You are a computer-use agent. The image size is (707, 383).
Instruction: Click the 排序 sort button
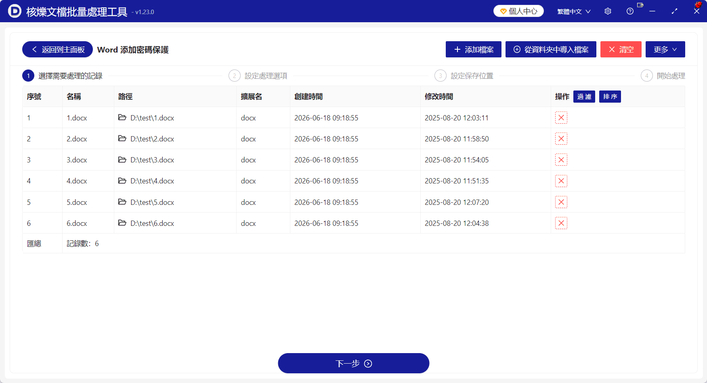coord(610,97)
